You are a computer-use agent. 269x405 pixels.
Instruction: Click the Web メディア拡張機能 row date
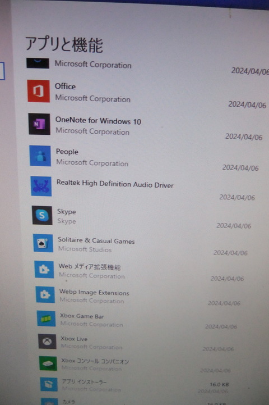pos(227,279)
